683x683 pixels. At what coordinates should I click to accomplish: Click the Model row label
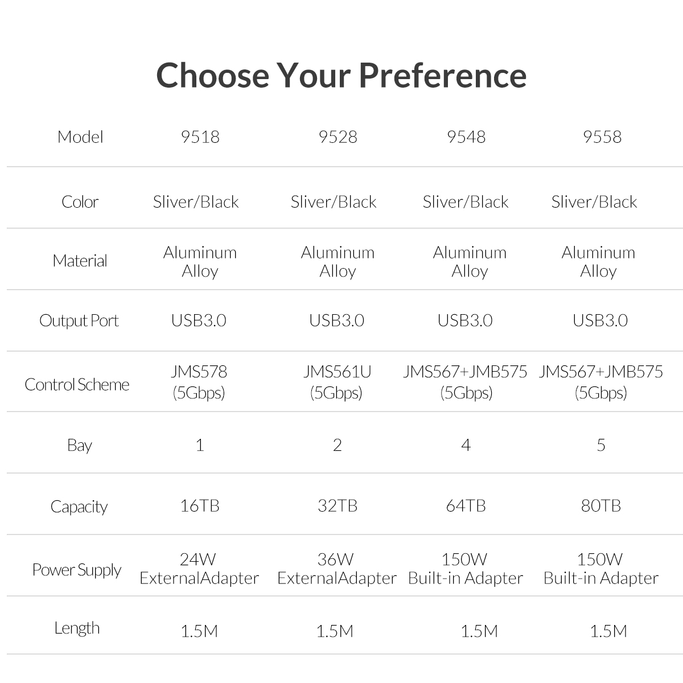tap(80, 137)
